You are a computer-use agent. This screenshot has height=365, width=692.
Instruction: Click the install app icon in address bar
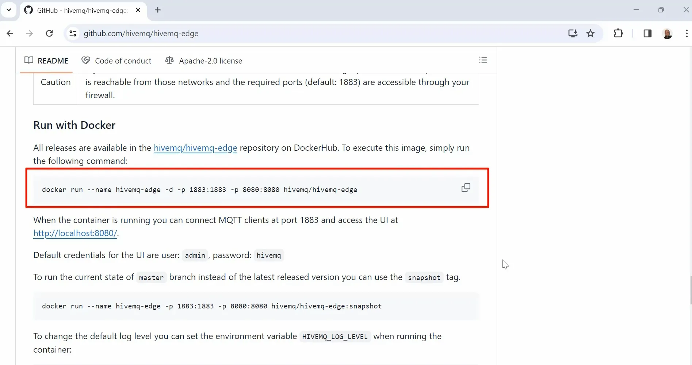tap(573, 34)
